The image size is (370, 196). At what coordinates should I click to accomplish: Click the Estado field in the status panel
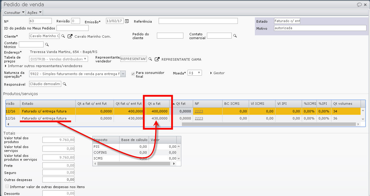tap(287, 21)
